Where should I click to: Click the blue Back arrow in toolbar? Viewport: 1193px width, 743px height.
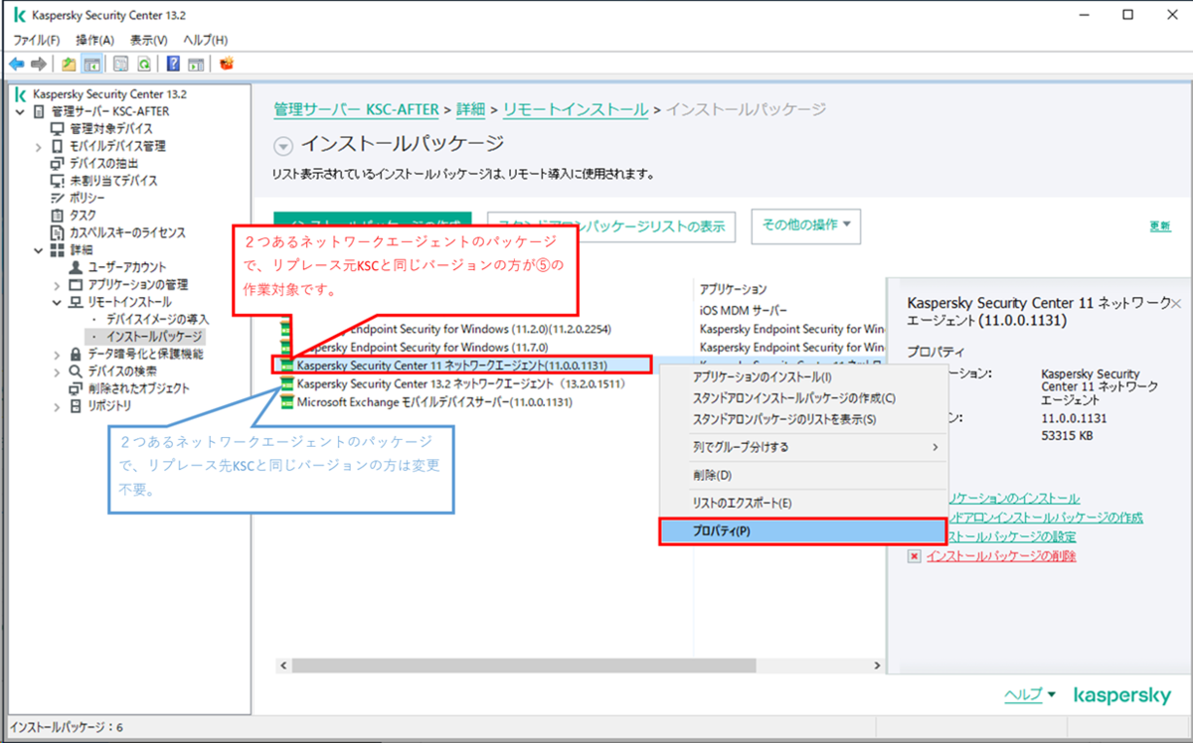pos(16,64)
